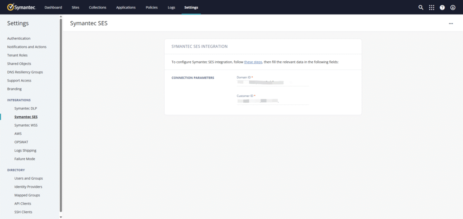Screen dimensions: 463x219
Task: Switch to the Dashboard tab
Action: [53, 8]
